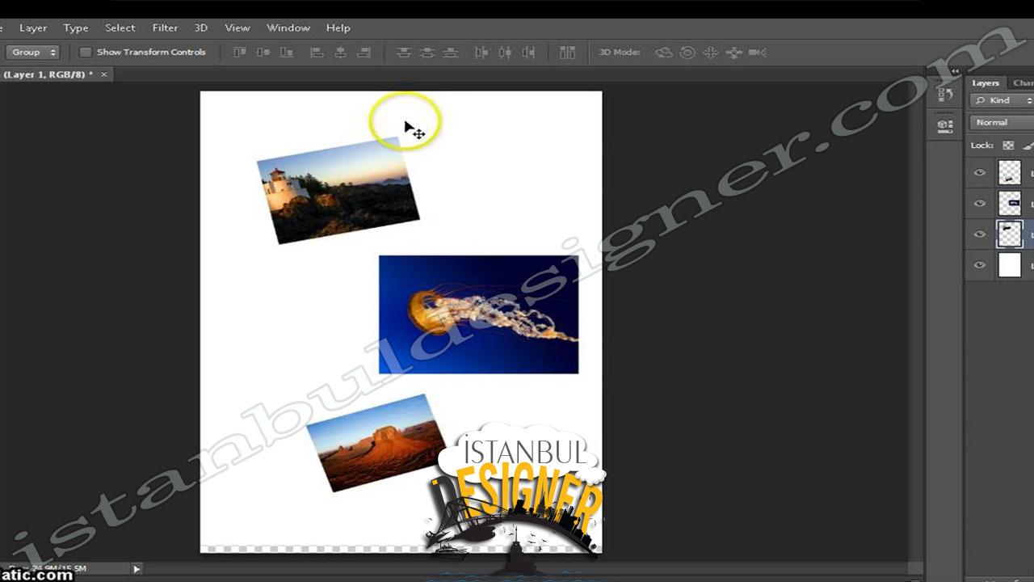Click the Distribute right edges icon

528,53
